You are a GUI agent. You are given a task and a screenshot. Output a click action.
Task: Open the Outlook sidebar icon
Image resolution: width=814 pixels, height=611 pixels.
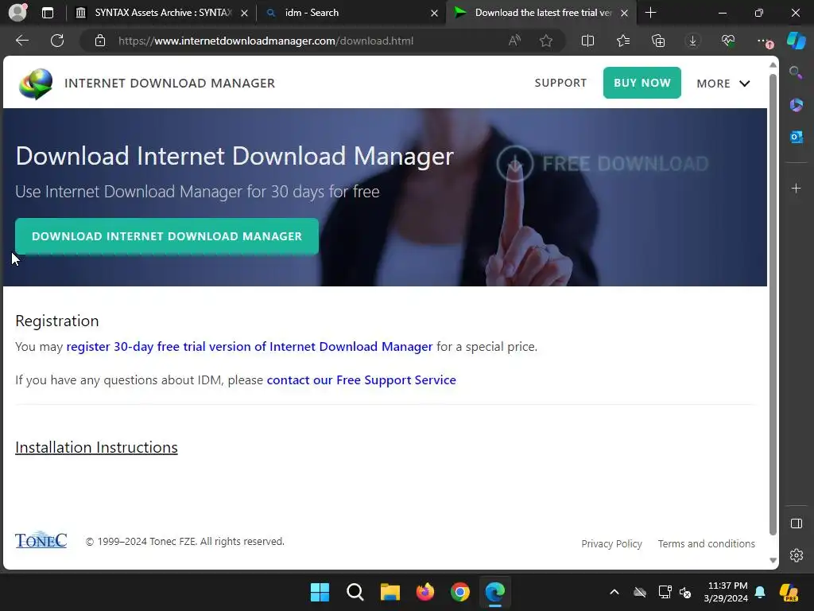(x=796, y=137)
